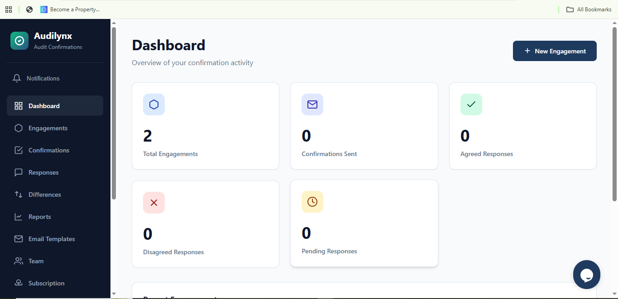Click the Audilynx brand name
This screenshot has width=618, height=299.
(53, 36)
